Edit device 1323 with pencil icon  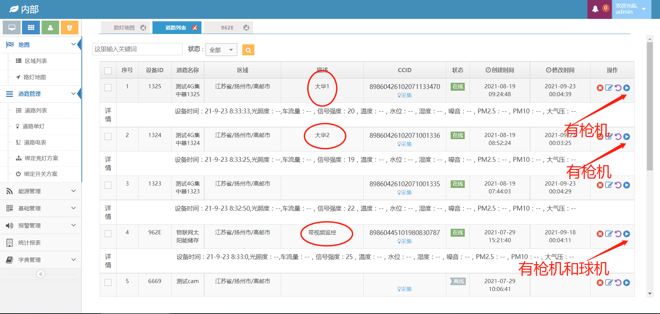click(x=609, y=185)
